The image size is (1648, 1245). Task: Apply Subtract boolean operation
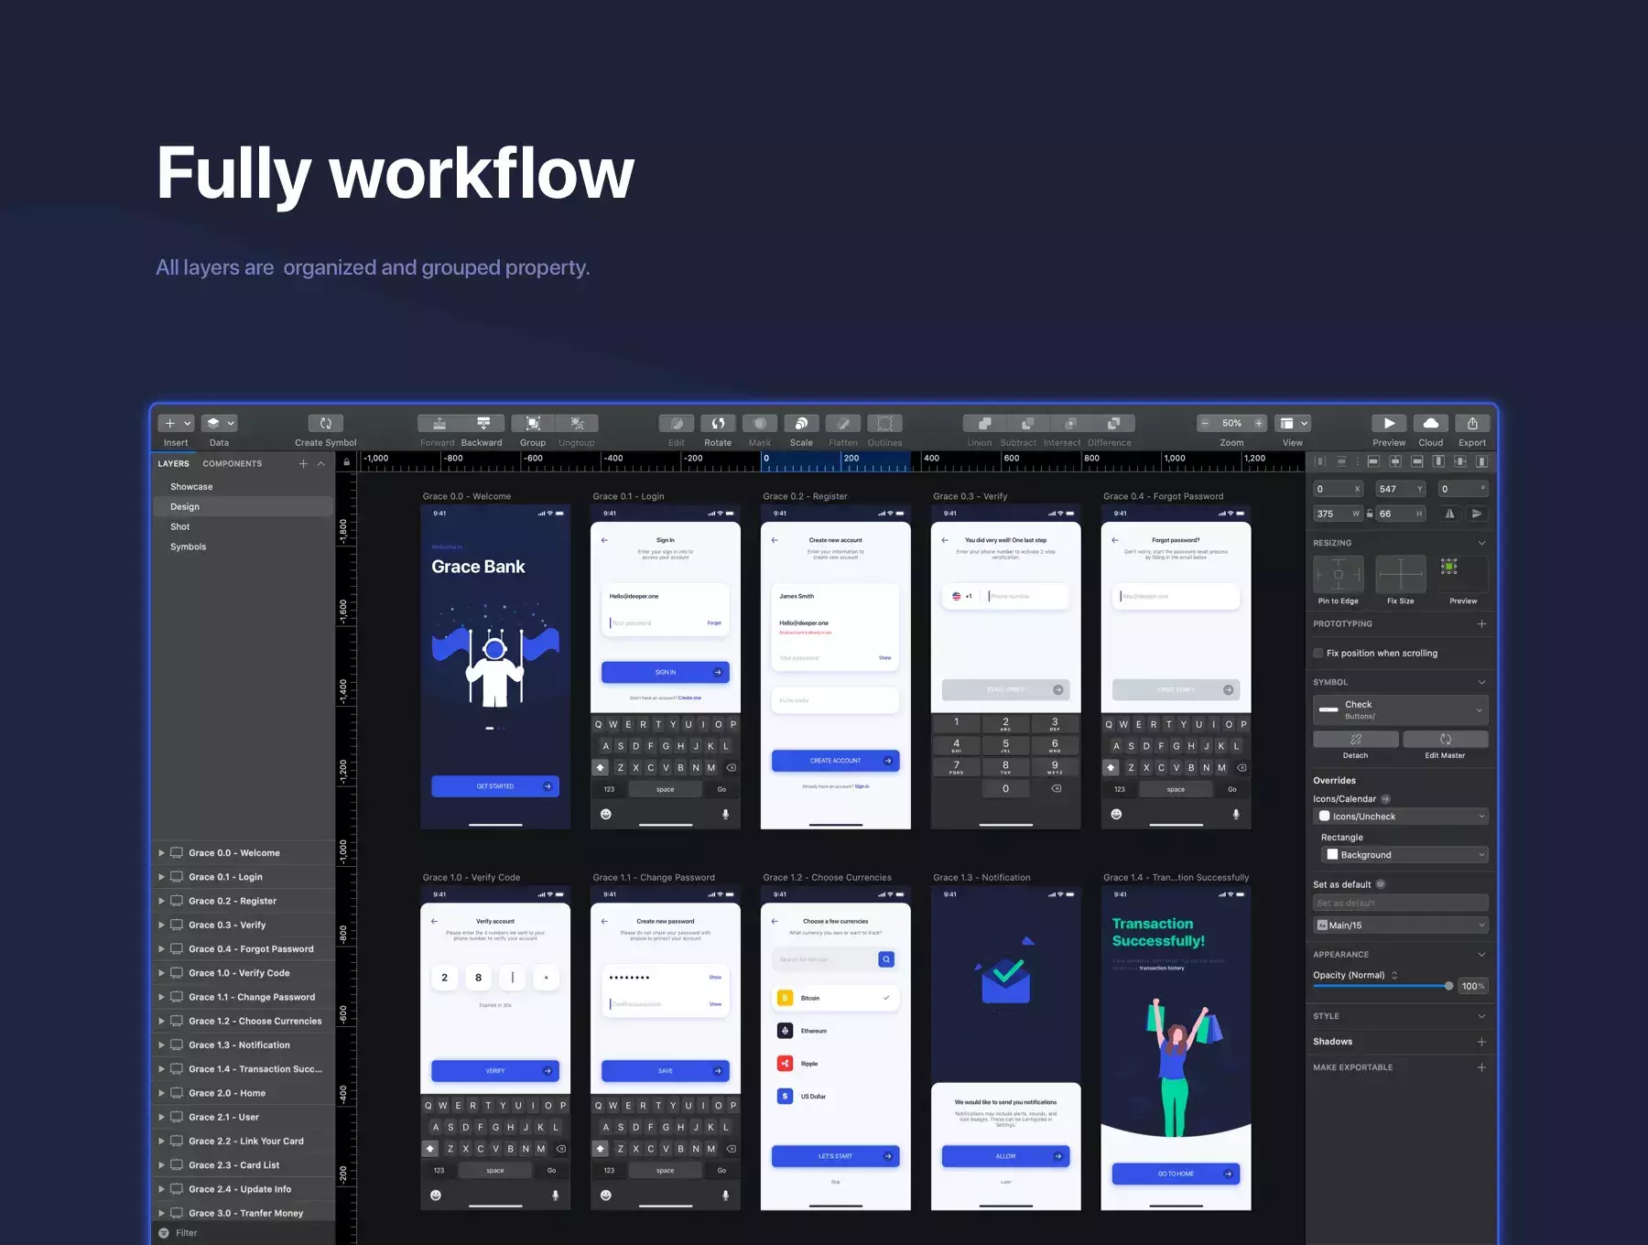tap(1027, 423)
